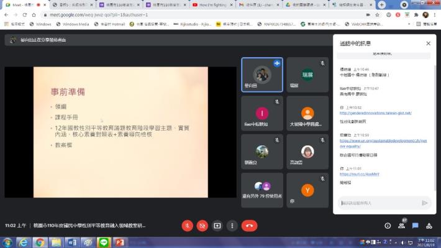This screenshot has width=441, height=248.
Task: Open the more options three-dot menu
Action: pyautogui.click(x=232, y=226)
